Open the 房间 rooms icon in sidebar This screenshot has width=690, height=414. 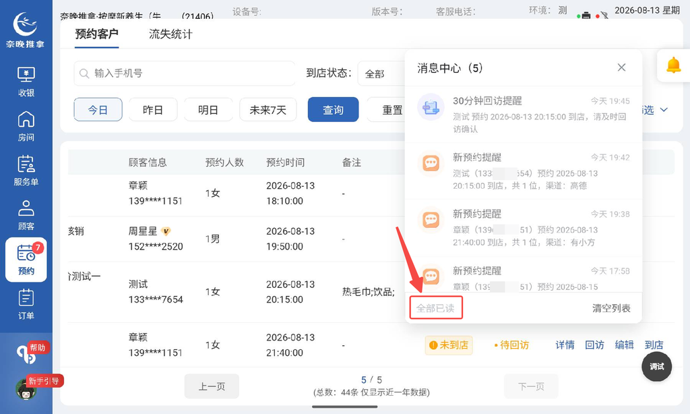pyautogui.click(x=26, y=126)
